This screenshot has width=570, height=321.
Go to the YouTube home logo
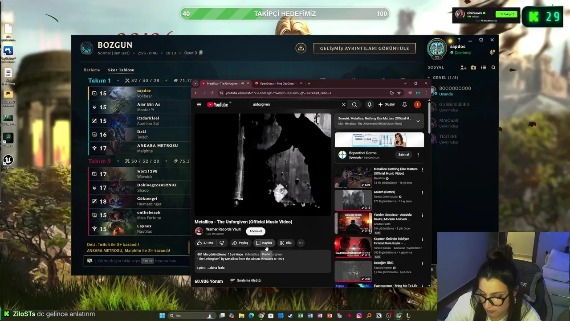click(218, 104)
